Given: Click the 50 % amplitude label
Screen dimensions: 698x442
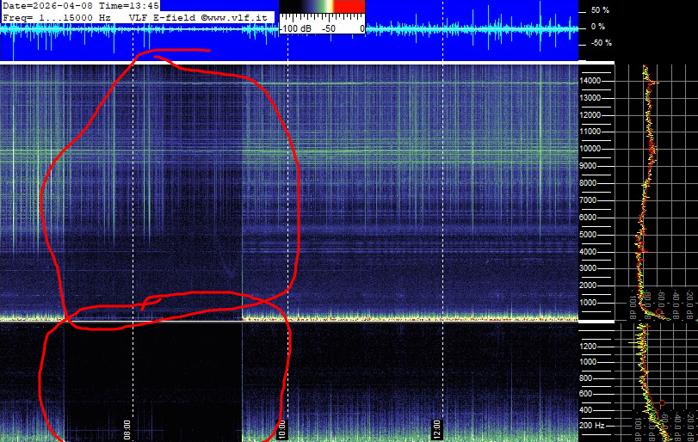Looking at the screenshot, I should coord(600,11).
